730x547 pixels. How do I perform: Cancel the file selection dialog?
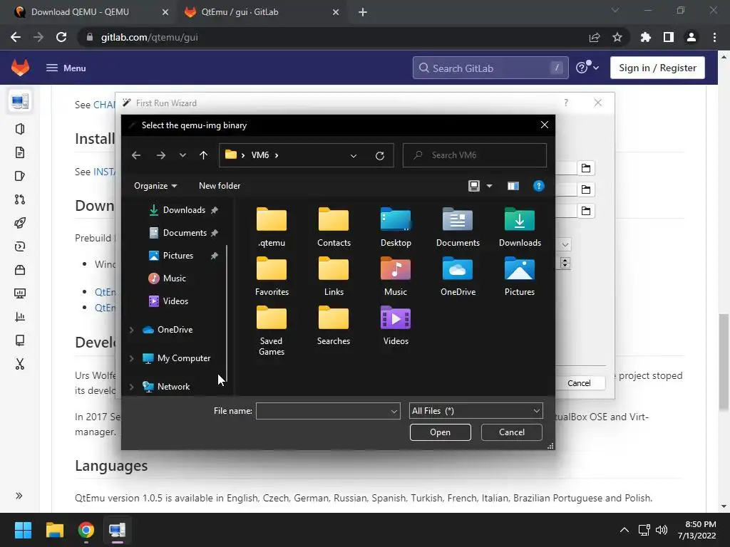(512, 432)
